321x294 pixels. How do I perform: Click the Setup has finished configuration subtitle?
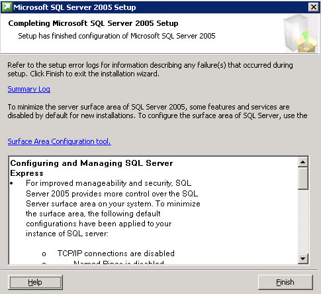[x=116, y=36]
